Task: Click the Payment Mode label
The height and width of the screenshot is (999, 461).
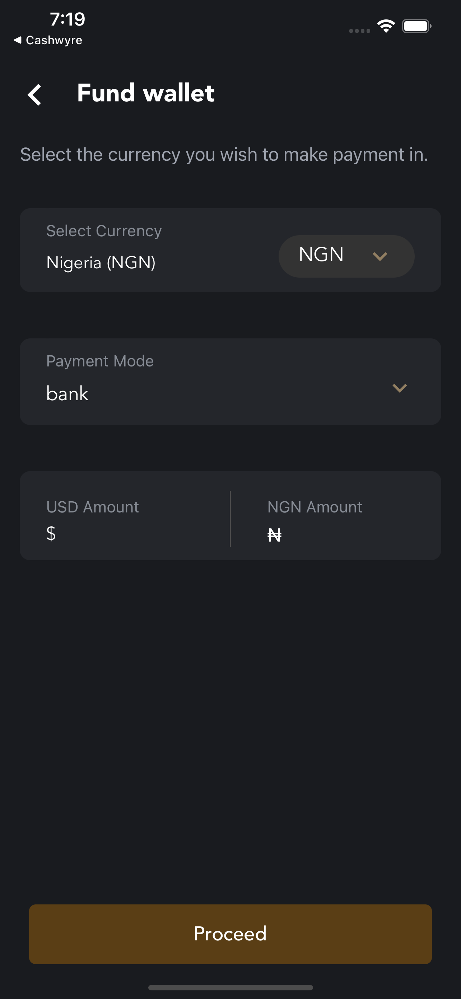Action: 100,361
